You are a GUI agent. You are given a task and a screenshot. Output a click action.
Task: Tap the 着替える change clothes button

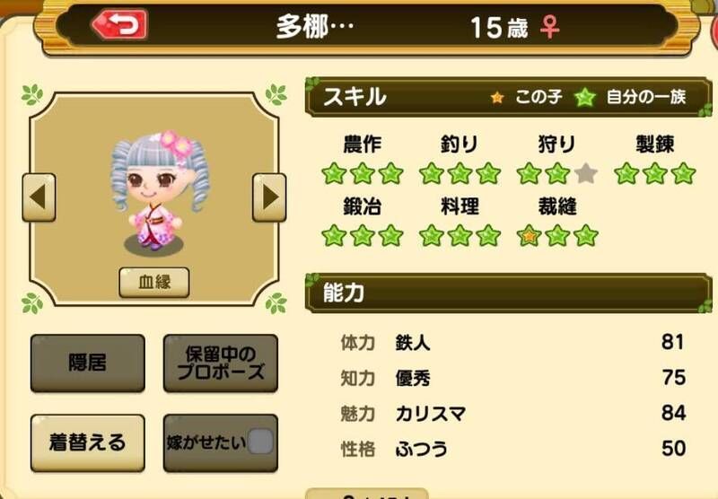[88, 442]
